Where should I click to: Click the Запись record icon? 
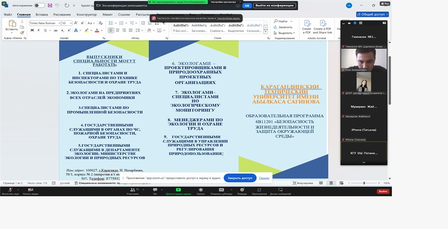200,190
